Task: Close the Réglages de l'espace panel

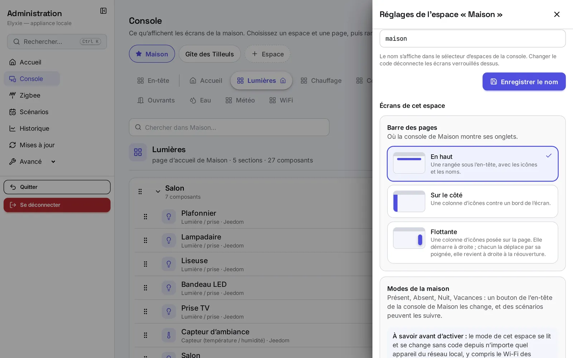Action: 557,14
